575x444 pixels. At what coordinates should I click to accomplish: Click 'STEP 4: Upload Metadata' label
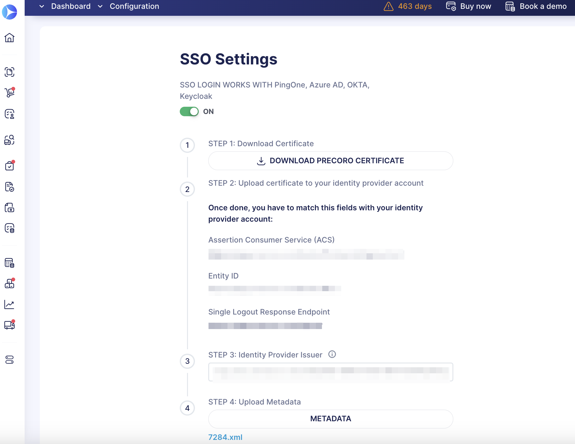[255, 402]
